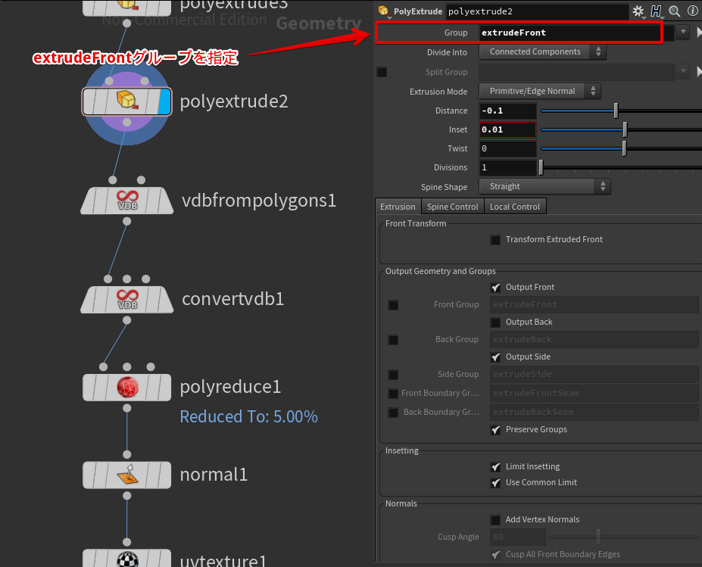Click the Split Group selection arrow
The height and width of the screenshot is (567, 702).
point(699,72)
